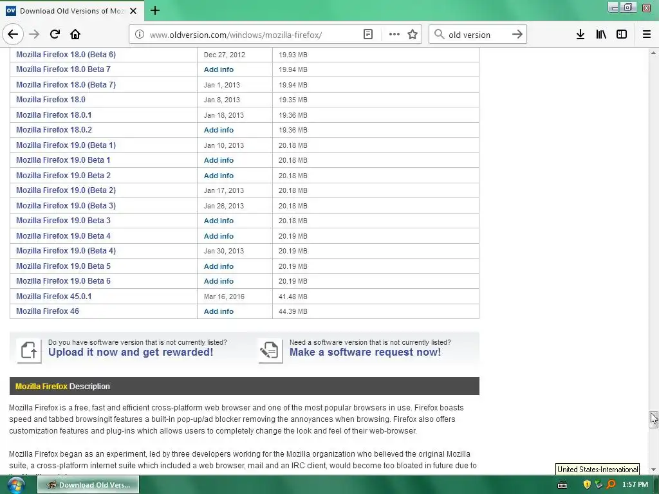The width and height of the screenshot is (659, 494).
Task: Open Mozilla Firefox 18.0 Beta 7 link
Action: click(63, 69)
